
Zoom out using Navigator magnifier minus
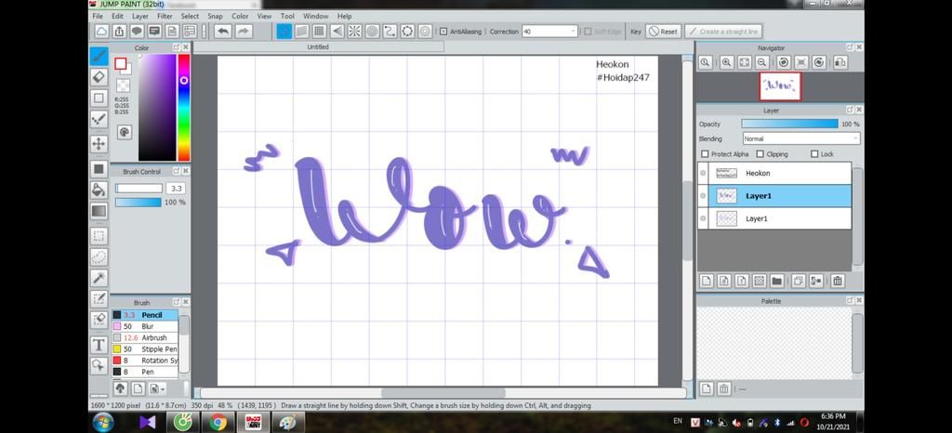(762, 62)
